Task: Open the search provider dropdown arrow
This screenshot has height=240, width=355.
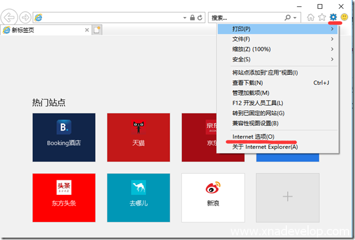Action: point(295,18)
